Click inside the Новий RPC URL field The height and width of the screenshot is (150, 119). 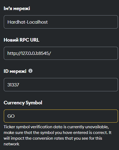point(61,53)
